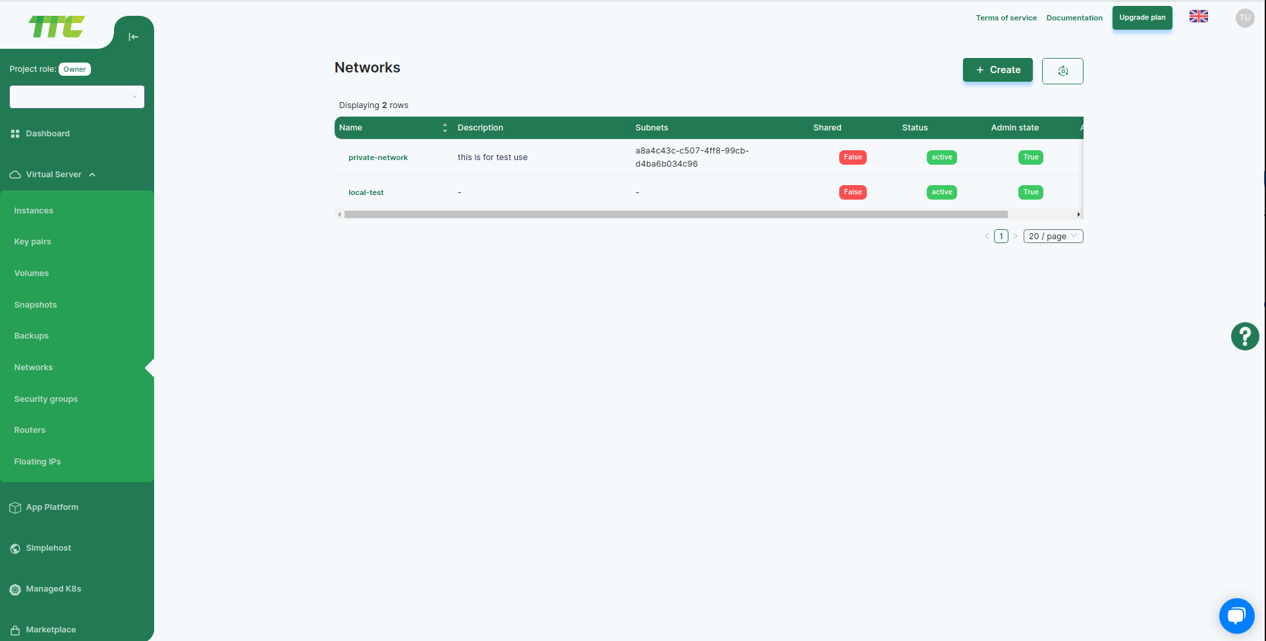
Task: Open the local-test network link
Action: (366, 192)
